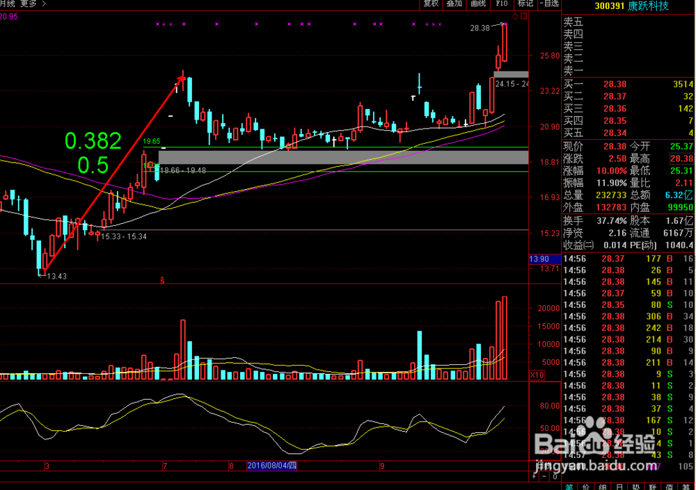Click the tick trade of 306 lots
Viewport: 696px width, 490px height.
coord(654,316)
